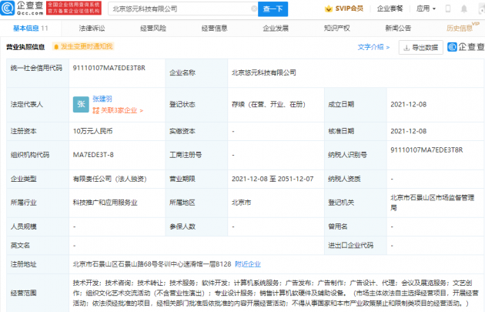This screenshot has width=485, height=312.
Task: Switch to 基本信息 tab
Action: point(30,29)
